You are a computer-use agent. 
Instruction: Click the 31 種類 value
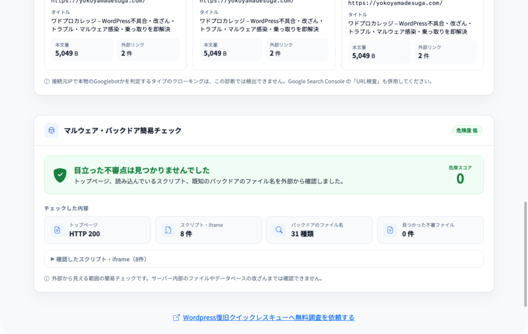(x=302, y=234)
